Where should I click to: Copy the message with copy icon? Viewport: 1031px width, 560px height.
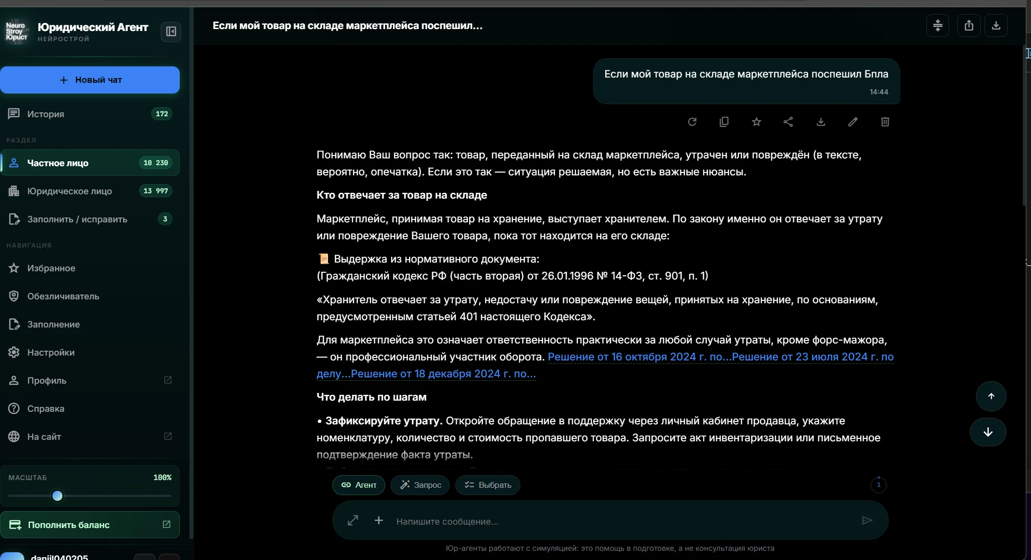724,122
